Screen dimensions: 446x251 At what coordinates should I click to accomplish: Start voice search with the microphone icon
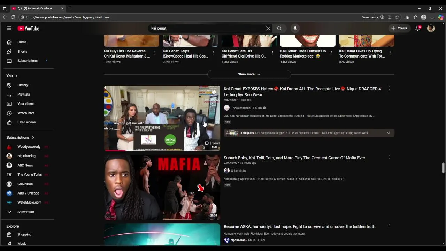pos(295,28)
